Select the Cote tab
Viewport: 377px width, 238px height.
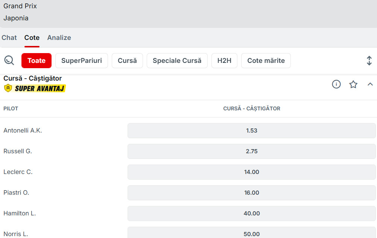click(32, 38)
